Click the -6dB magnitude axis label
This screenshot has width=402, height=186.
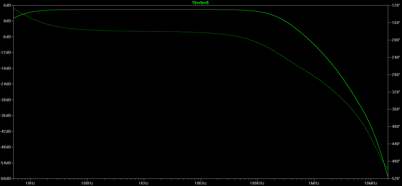click(7, 37)
